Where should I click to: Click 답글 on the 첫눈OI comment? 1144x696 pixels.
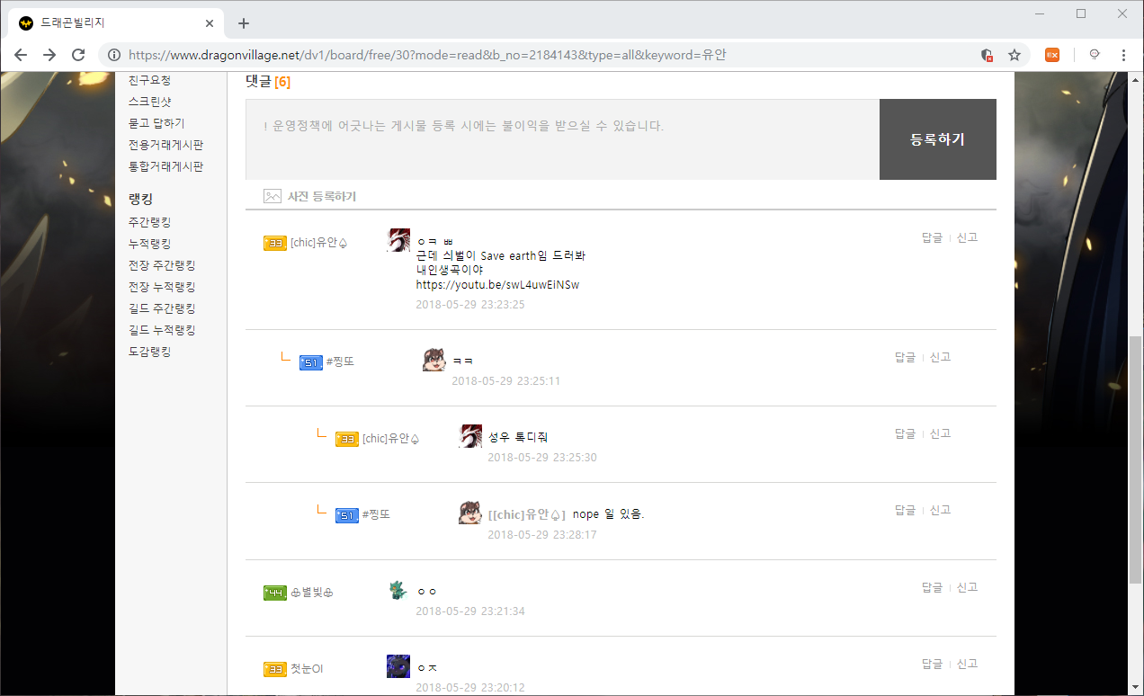932,664
